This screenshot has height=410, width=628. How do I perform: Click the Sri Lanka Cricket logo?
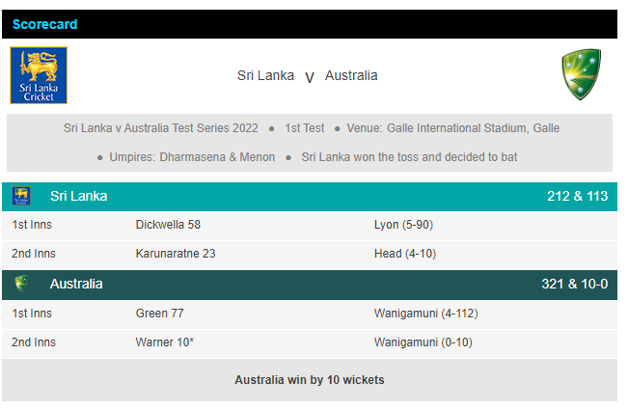39,75
